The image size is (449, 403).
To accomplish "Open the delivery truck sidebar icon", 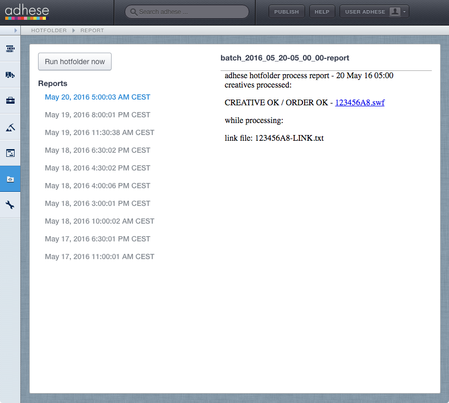I will [10, 75].
